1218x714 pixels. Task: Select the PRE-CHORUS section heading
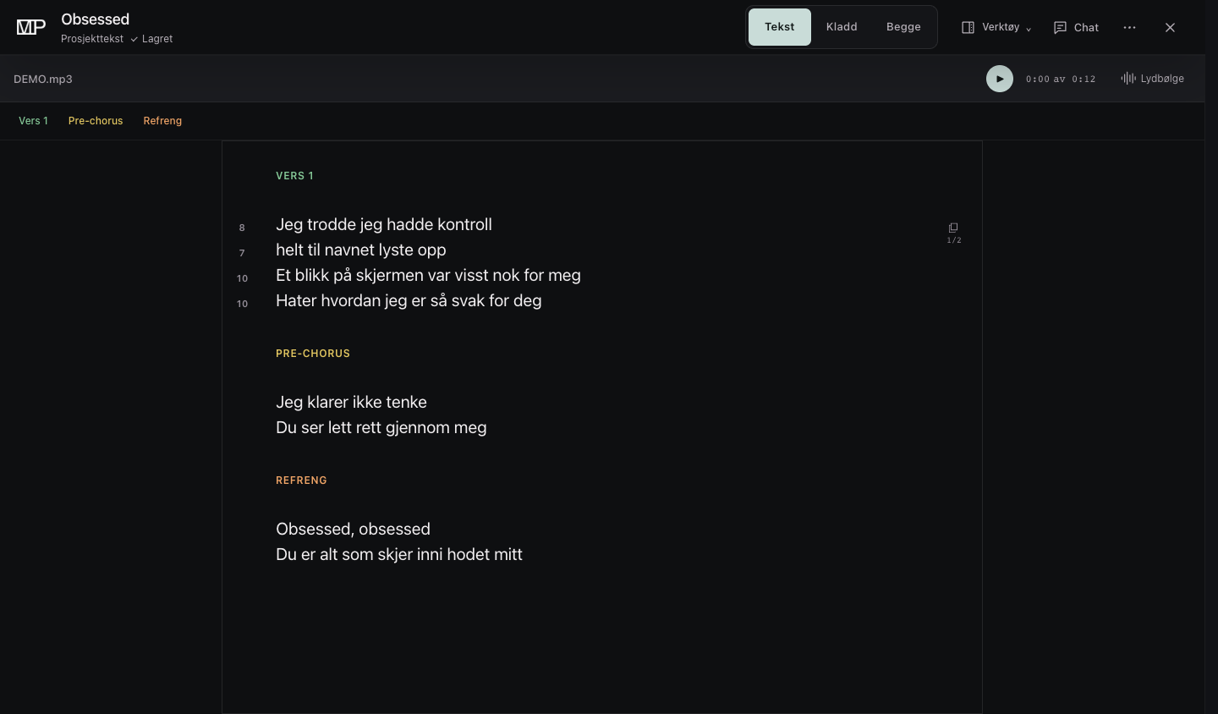(313, 354)
